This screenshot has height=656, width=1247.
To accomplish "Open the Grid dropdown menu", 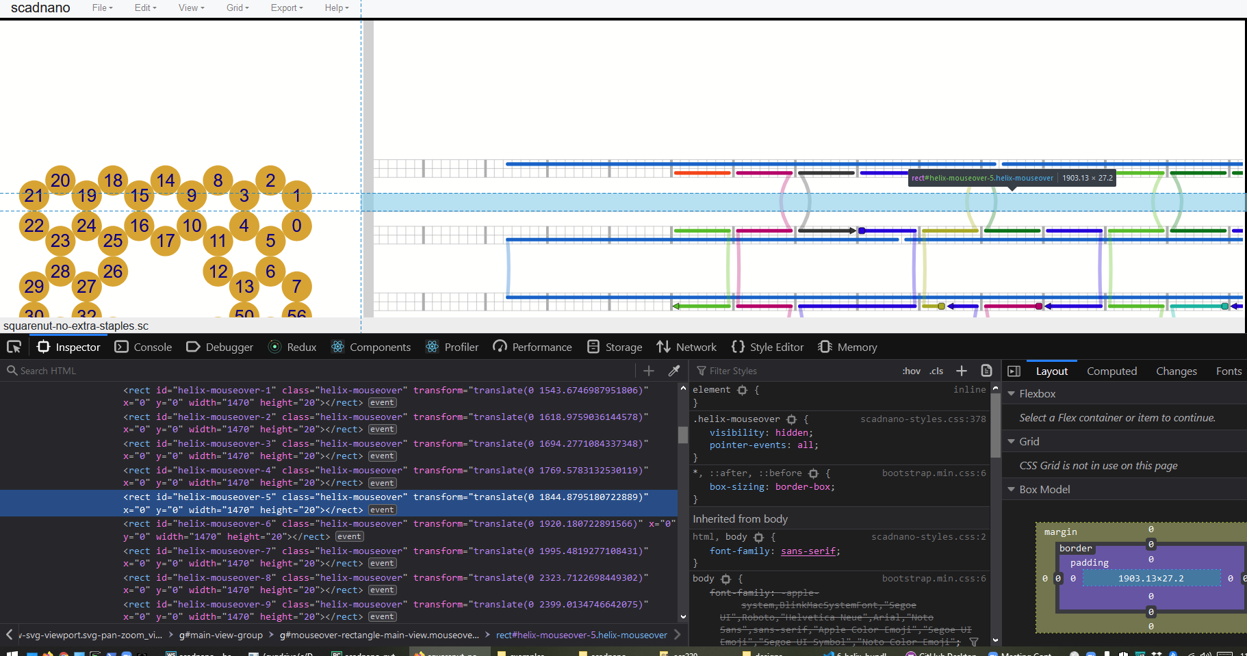I will (x=237, y=8).
